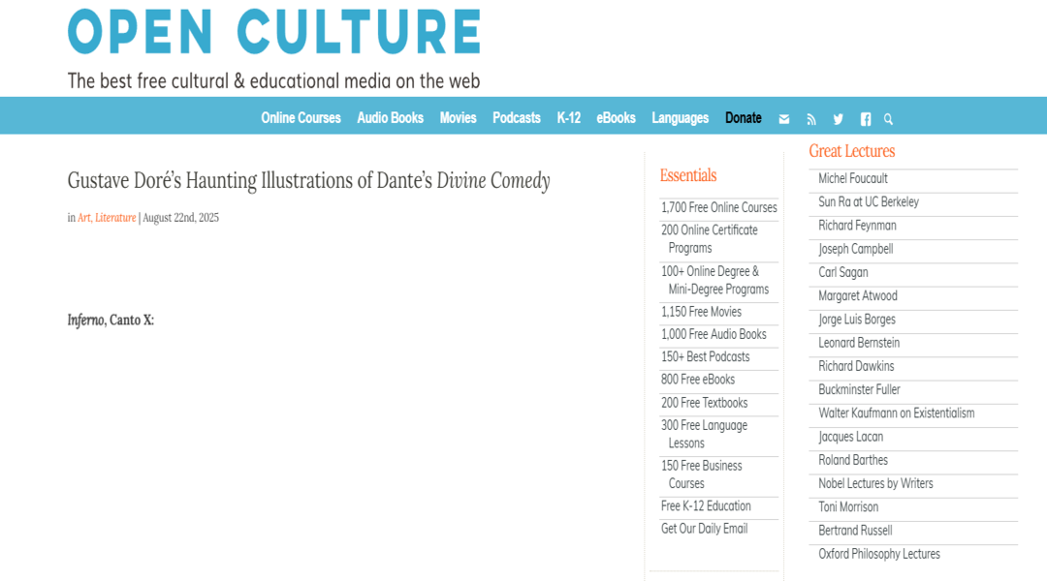Open the Richard Feynman lecture link

[x=857, y=226]
